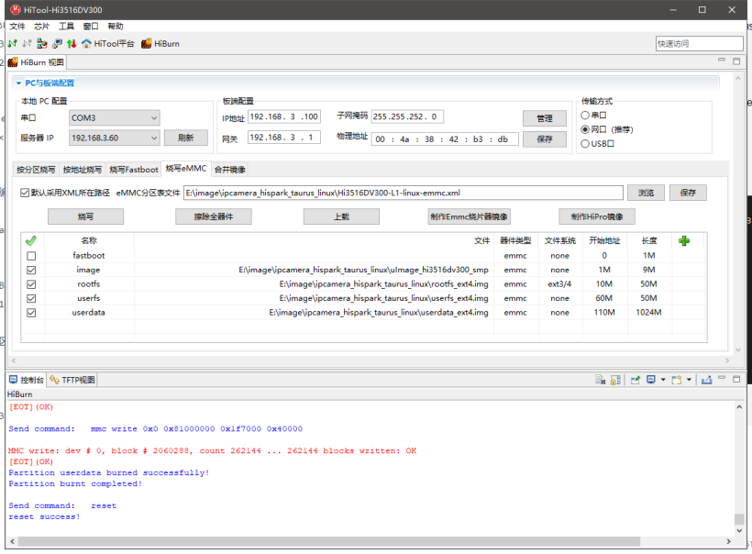
Task: Click the 擦除全器件 button
Action: click(x=214, y=216)
